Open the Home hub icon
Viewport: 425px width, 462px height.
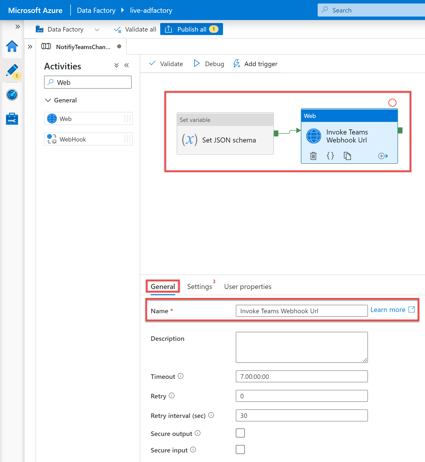point(12,46)
